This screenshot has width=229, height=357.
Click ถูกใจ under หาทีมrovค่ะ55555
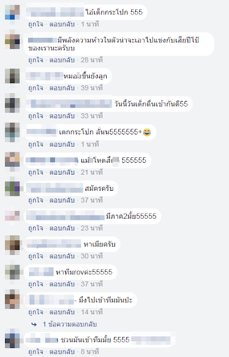[36, 284]
